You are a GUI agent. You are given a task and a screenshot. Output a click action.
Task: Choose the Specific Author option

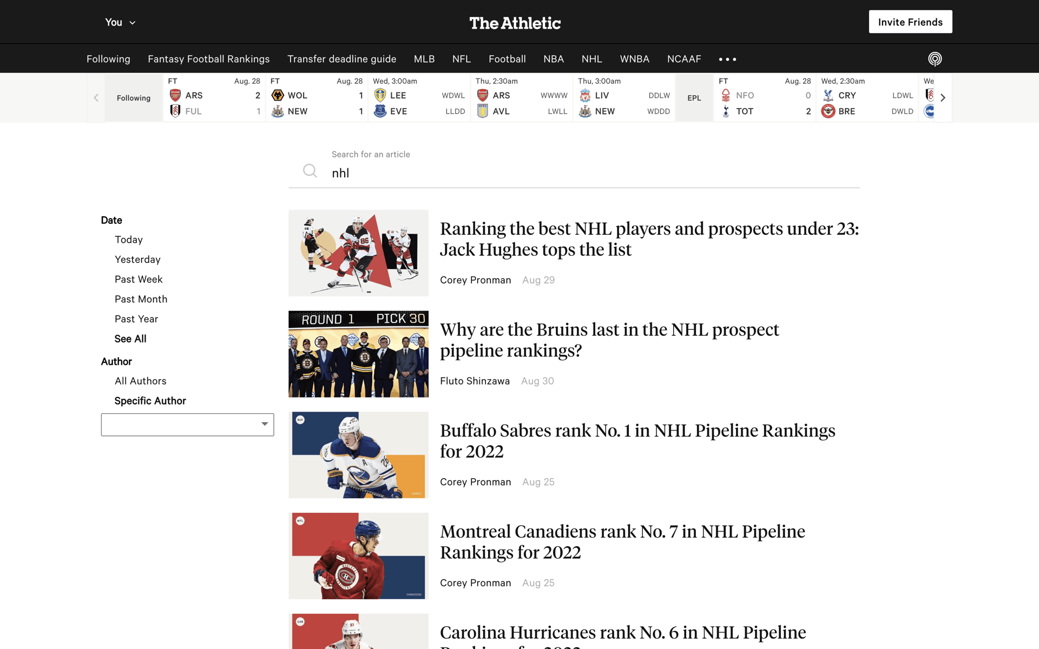click(150, 401)
